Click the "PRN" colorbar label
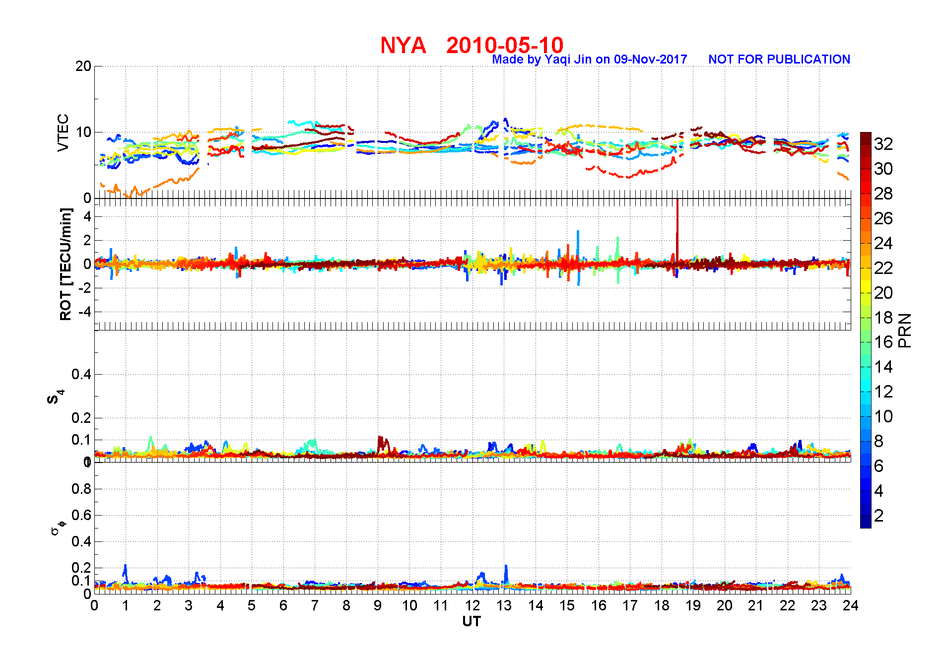 (x=905, y=330)
